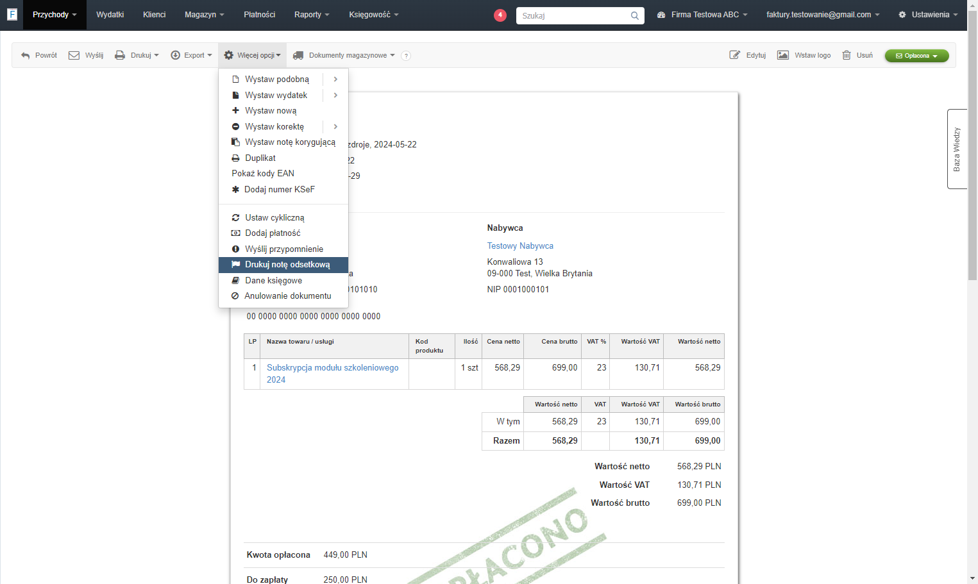Open the notifications badge showing 4
978x584 pixels.
(500, 15)
